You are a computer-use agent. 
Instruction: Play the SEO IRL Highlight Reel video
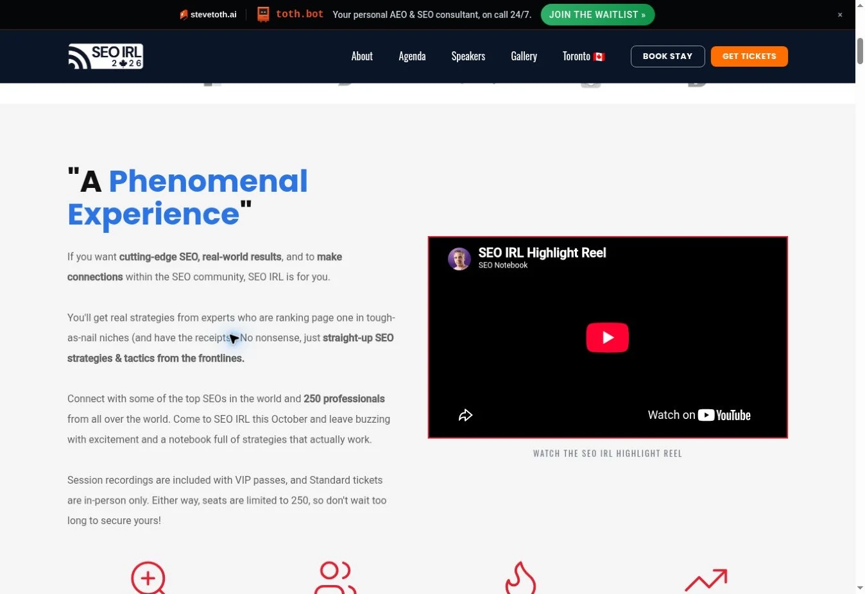click(x=608, y=337)
